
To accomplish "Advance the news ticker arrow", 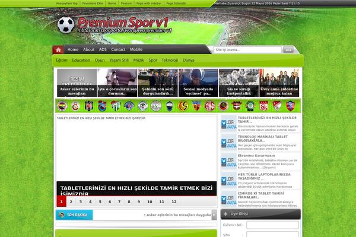I will tap(214, 214).
